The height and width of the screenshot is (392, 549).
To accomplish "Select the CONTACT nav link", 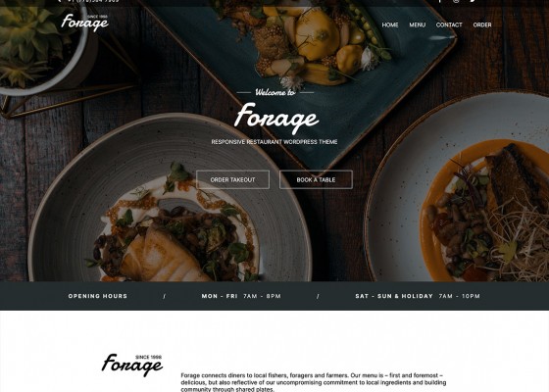I will [x=449, y=24].
